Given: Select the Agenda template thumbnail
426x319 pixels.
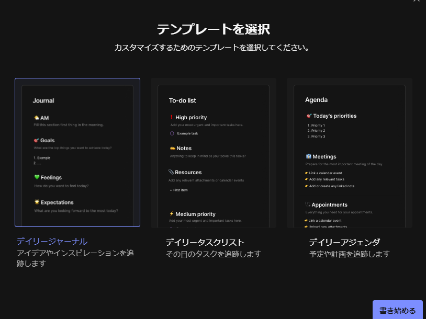Looking at the screenshot, I should click(350, 153).
